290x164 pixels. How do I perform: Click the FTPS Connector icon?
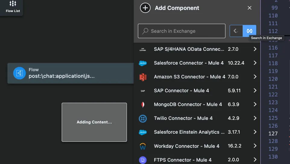[x=143, y=160]
